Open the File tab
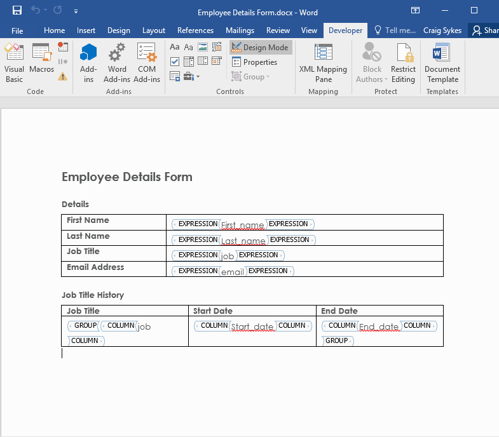This screenshot has width=499, height=437. coord(17,30)
